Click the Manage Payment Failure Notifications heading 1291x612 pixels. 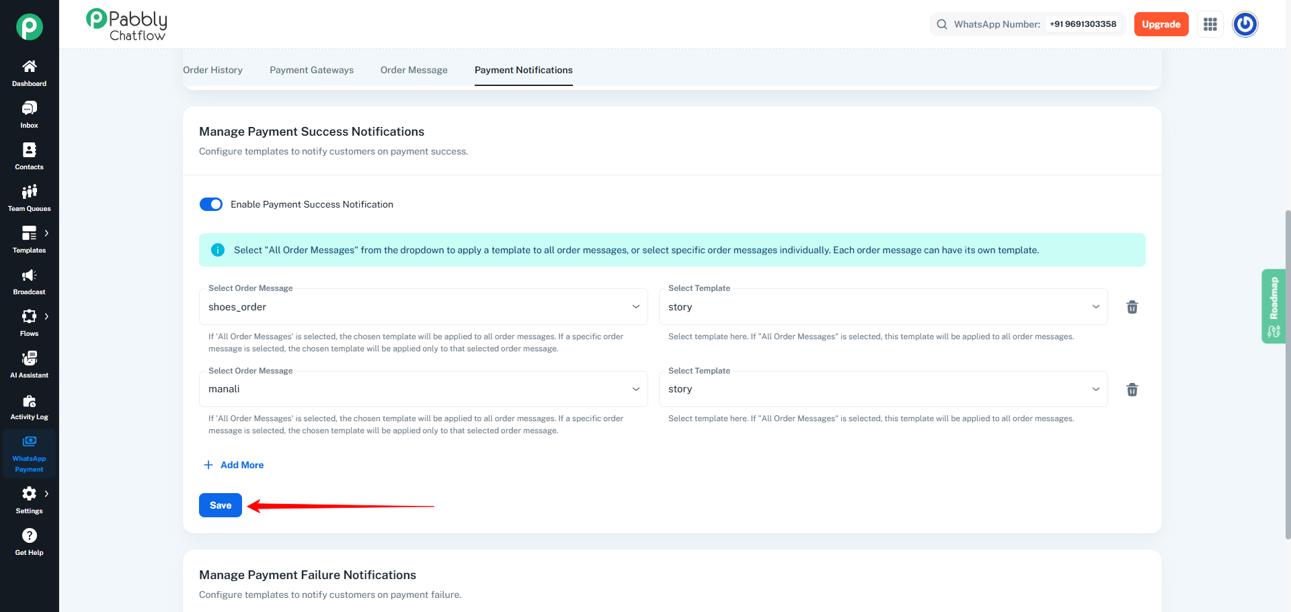(307, 575)
